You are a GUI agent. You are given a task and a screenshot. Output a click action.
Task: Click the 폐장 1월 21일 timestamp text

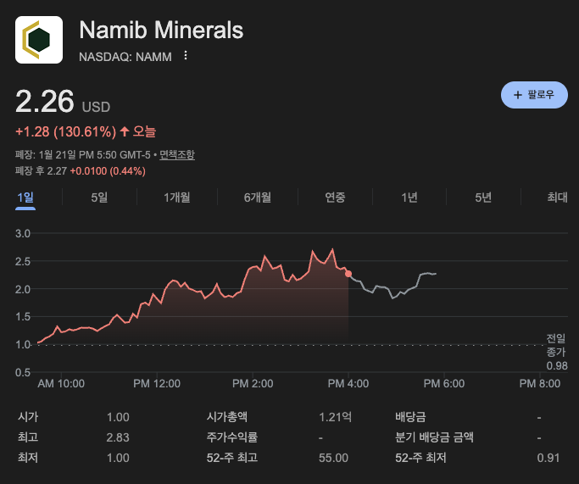click(x=83, y=154)
